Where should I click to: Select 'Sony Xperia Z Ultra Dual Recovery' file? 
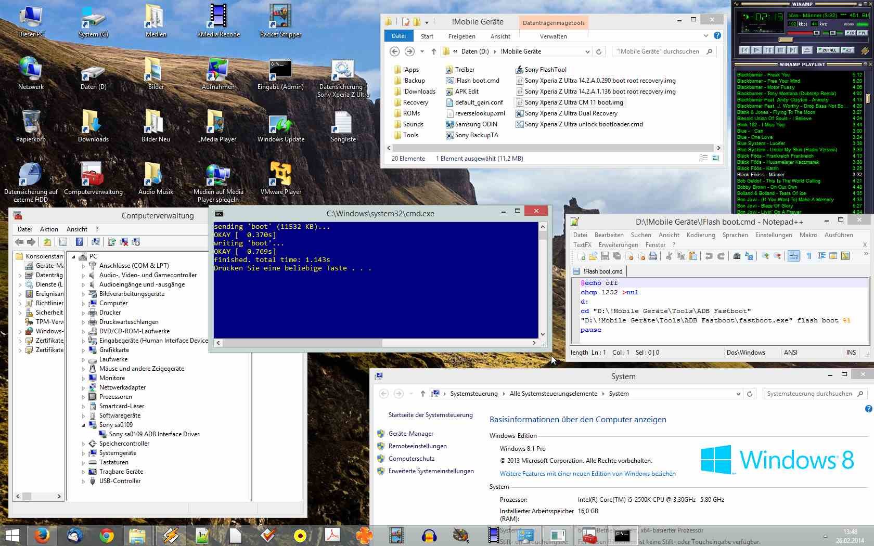point(566,113)
